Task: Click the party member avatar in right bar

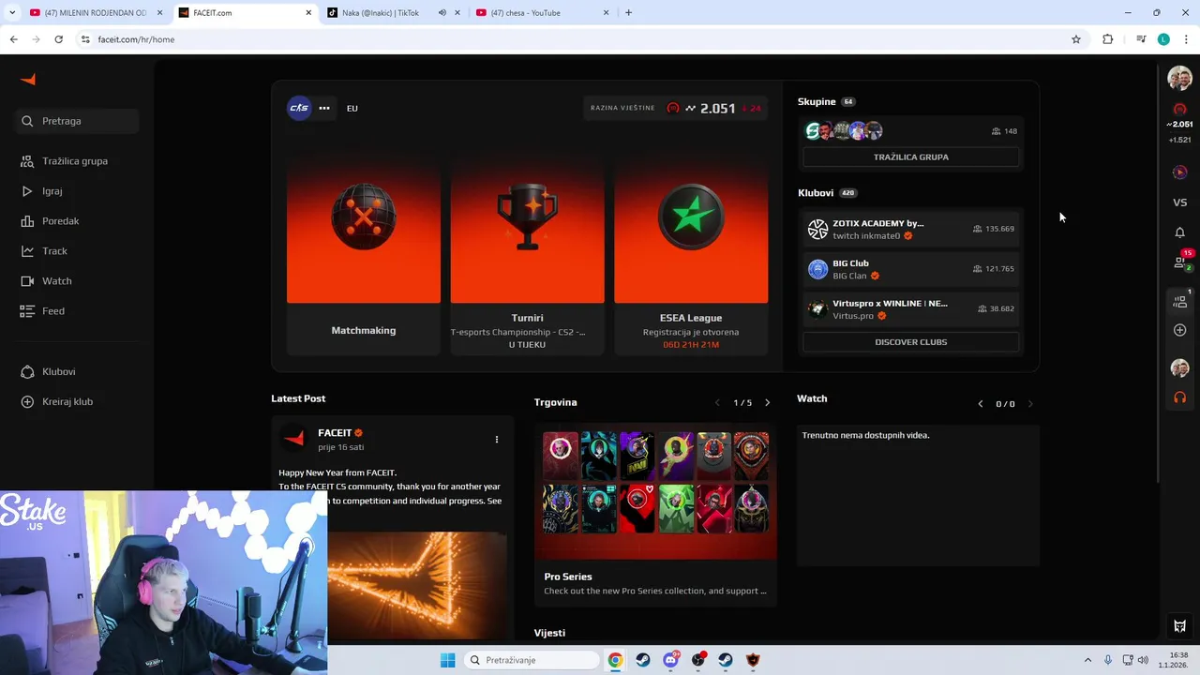Action: [1179, 367]
